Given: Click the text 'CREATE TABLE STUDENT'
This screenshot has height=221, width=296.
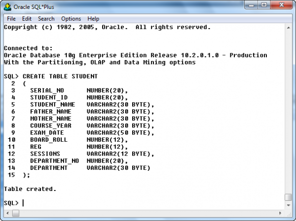Looking at the screenshot, I should [x=60, y=76].
